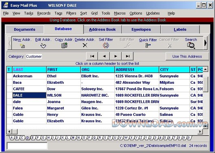Click the Copy Addr. toolbar icon
The width and height of the screenshot is (215, 153).
64,45
